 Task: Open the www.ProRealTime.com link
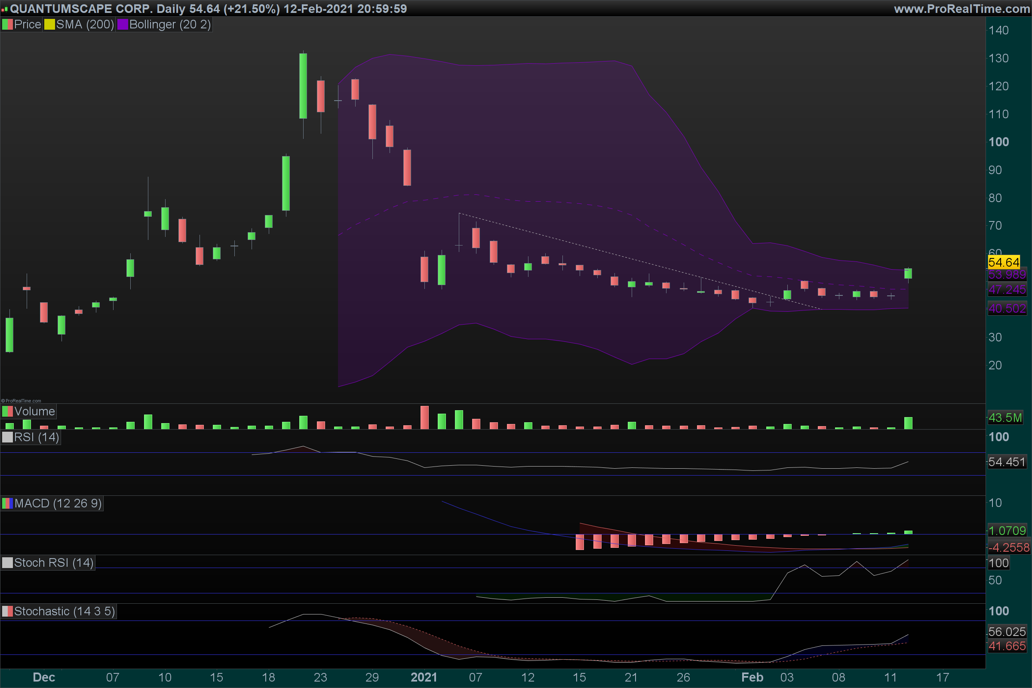pyautogui.click(x=961, y=9)
